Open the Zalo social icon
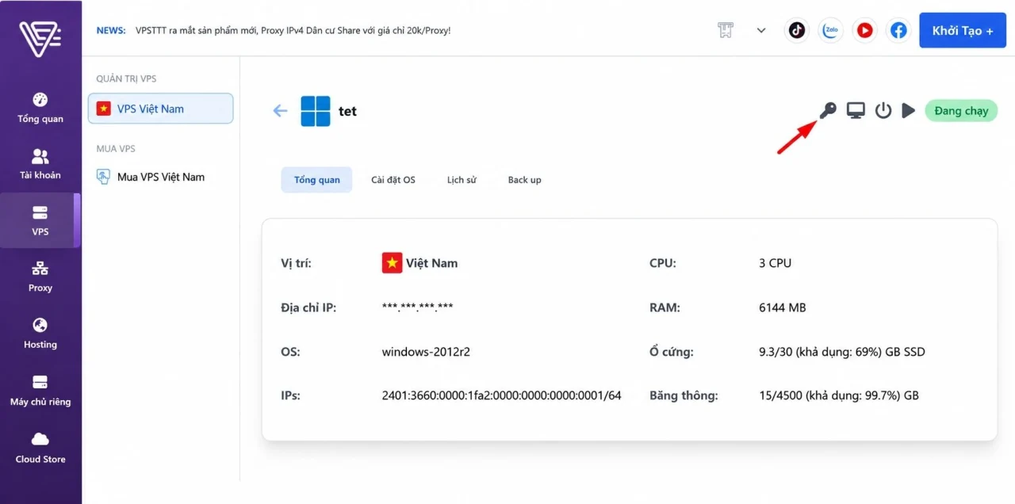 tap(830, 30)
